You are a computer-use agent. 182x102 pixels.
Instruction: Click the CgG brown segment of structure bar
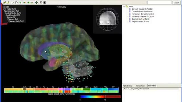tap(24, 89)
